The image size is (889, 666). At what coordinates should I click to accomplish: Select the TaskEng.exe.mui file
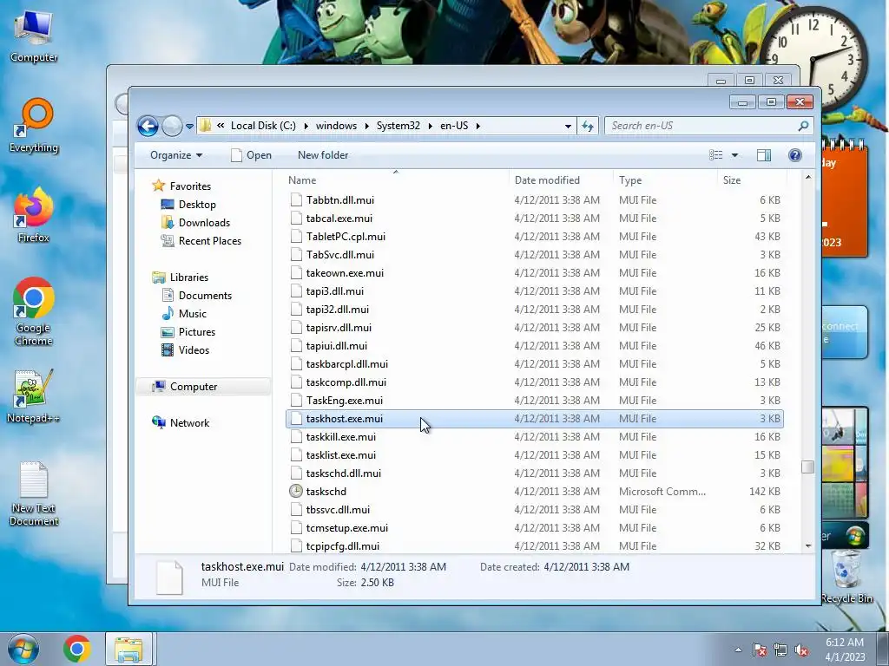[535, 401]
